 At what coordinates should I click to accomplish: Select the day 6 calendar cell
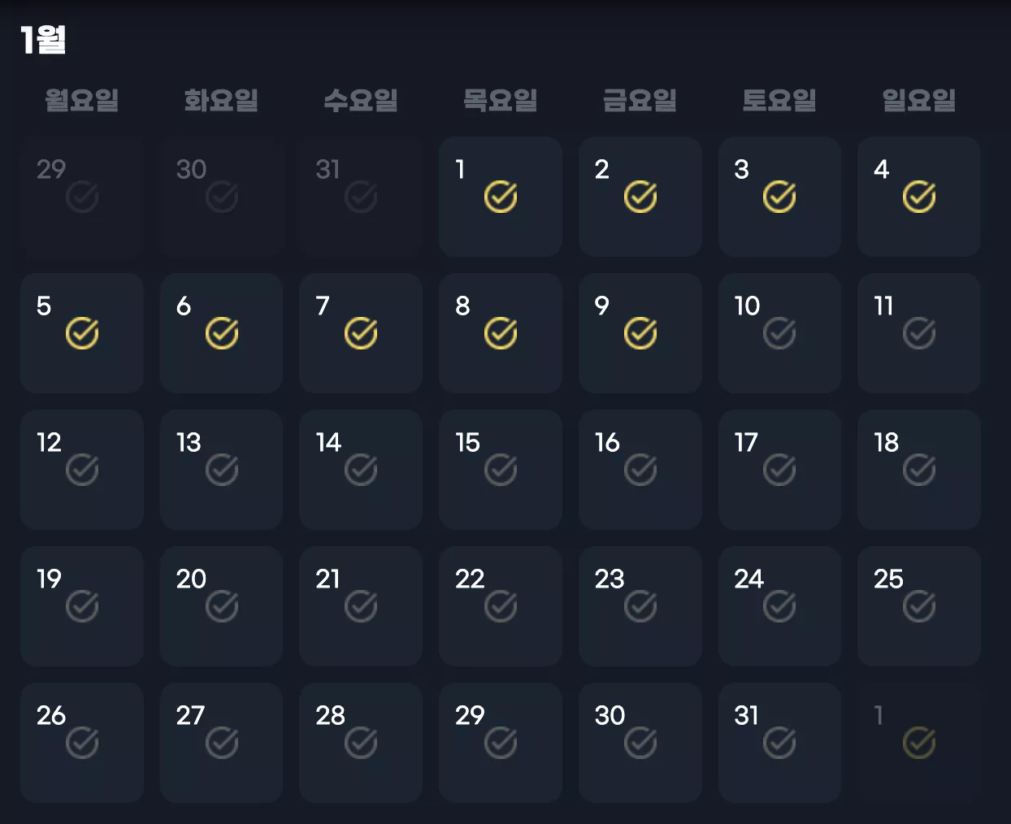(221, 333)
